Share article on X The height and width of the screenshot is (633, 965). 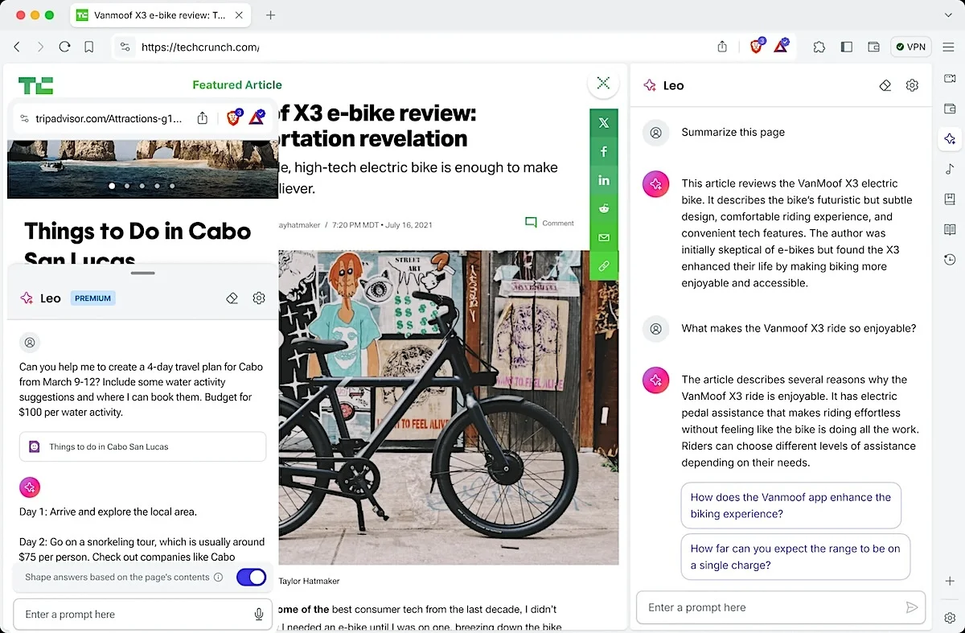coord(604,123)
